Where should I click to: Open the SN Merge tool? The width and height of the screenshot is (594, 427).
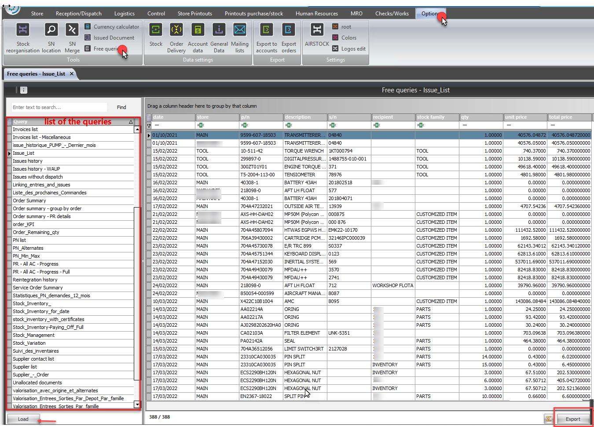(x=72, y=30)
